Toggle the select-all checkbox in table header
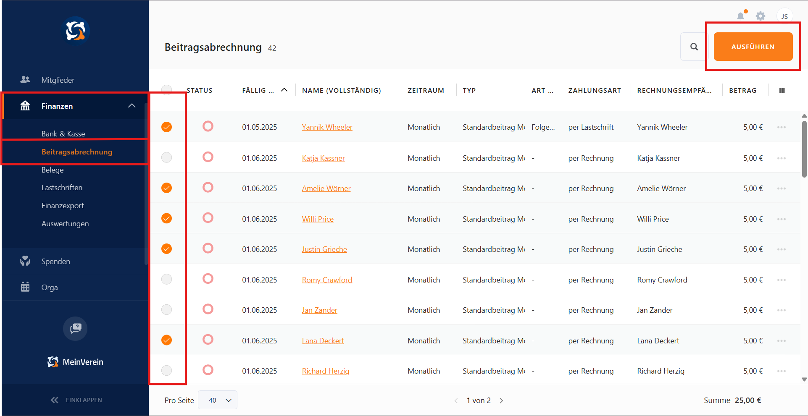The width and height of the screenshot is (808, 416). point(167,89)
